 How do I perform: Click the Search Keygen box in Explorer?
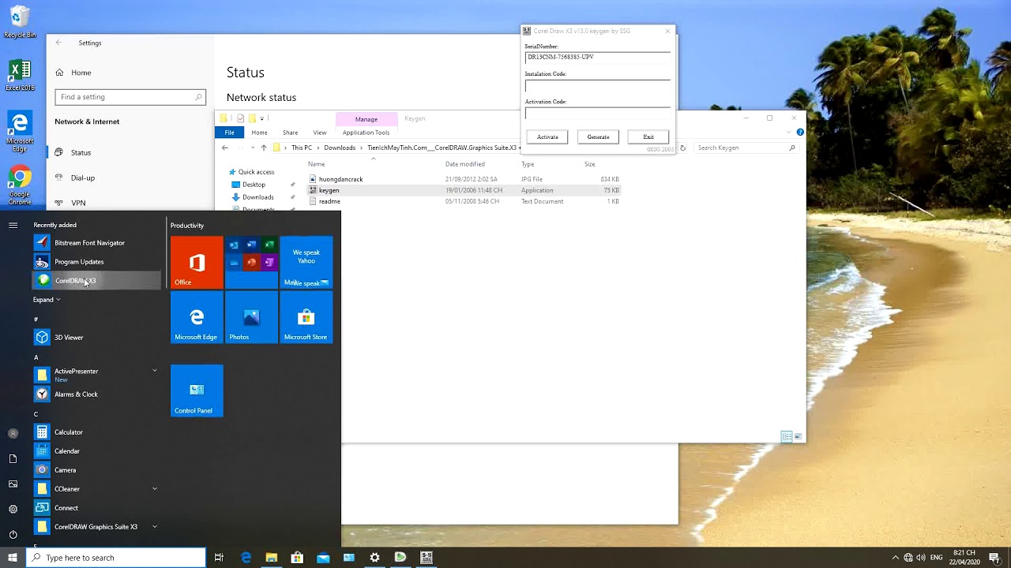click(x=746, y=148)
